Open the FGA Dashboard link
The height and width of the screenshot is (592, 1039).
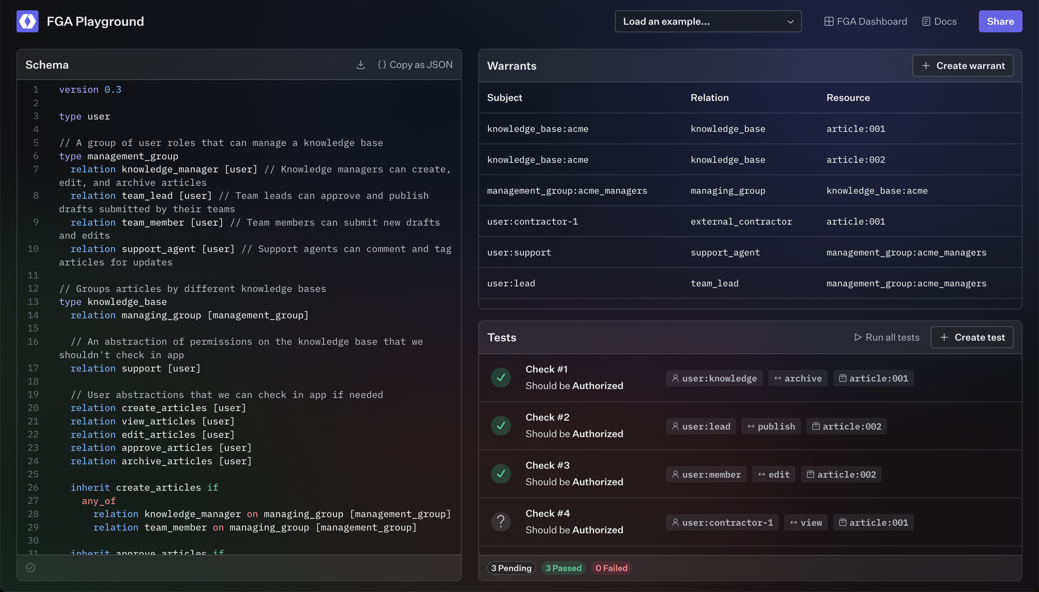coord(865,21)
